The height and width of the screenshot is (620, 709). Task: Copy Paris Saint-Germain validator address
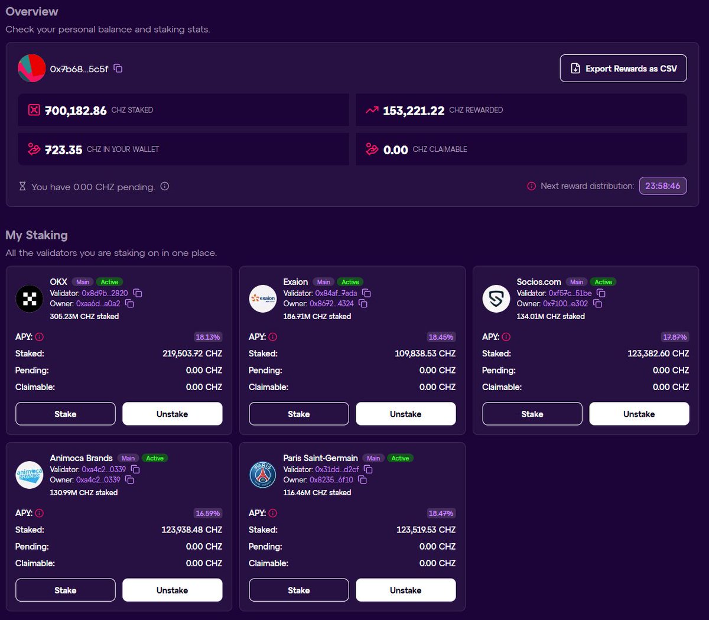coord(368,469)
